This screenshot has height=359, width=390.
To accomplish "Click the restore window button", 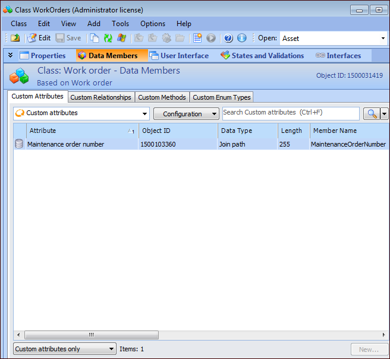I will pos(379,10).
